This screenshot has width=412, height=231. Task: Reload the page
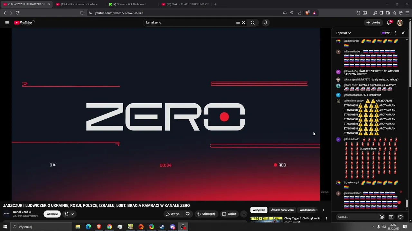[17, 13]
